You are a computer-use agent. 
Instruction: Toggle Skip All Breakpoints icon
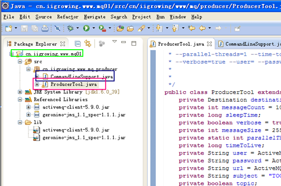point(57,28)
